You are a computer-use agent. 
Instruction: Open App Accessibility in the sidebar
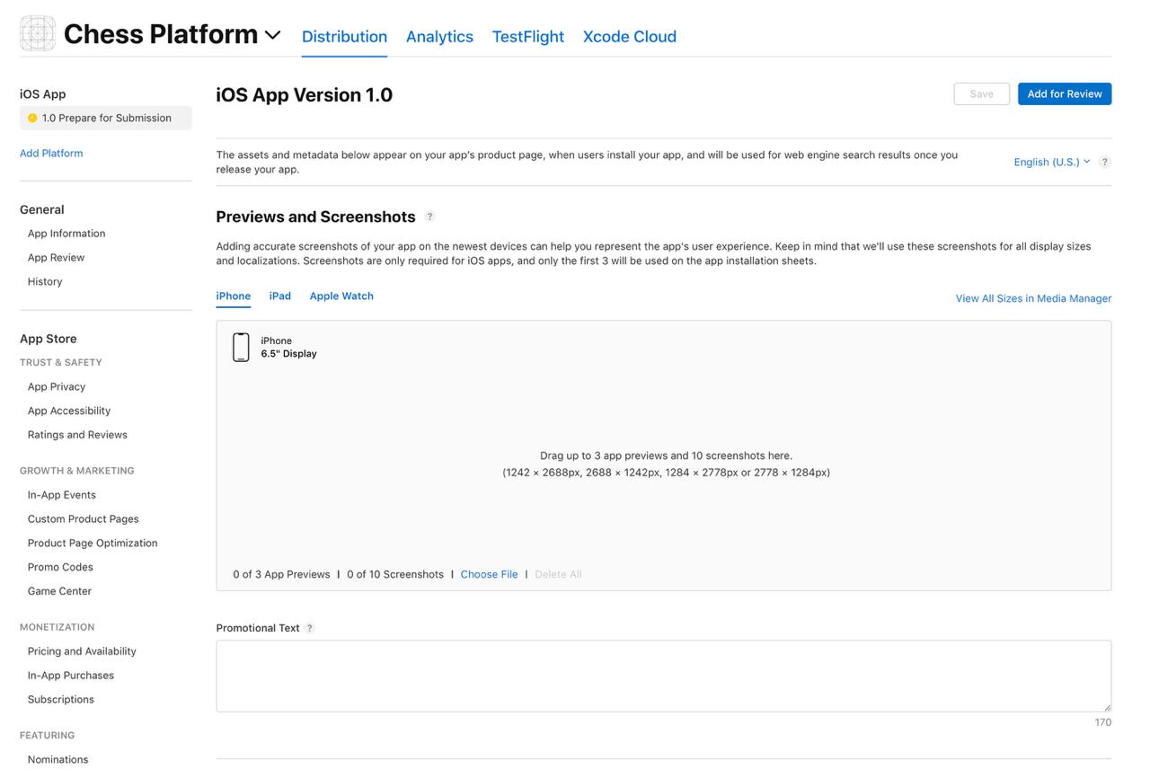69,411
